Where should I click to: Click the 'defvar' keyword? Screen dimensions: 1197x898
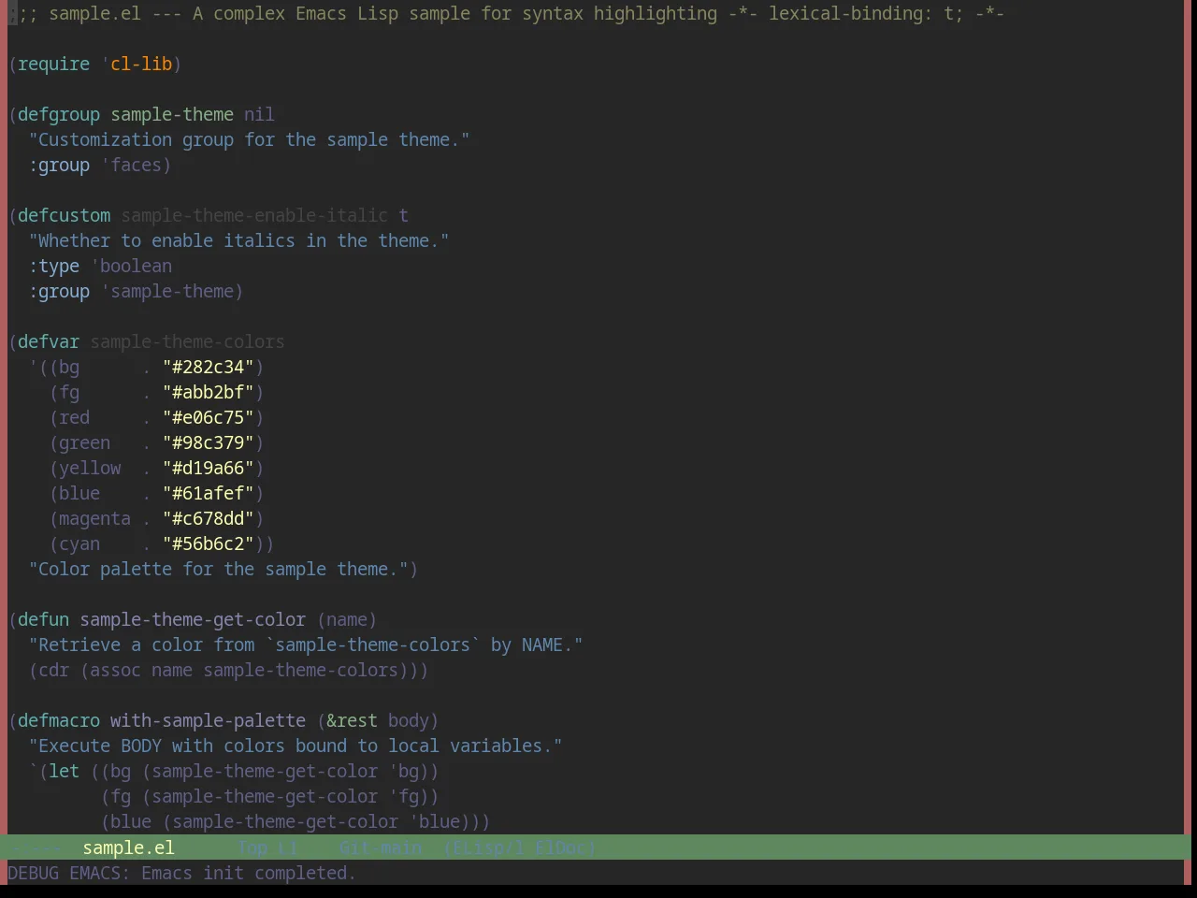pyautogui.click(x=49, y=341)
